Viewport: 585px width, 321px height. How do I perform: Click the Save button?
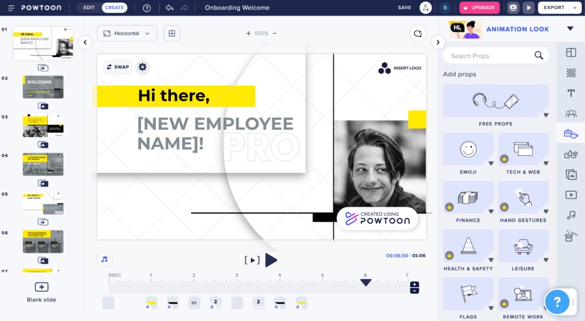[x=404, y=8]
